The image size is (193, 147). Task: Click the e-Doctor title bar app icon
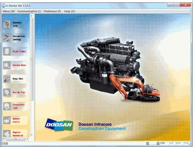click(x=4, y=5)
